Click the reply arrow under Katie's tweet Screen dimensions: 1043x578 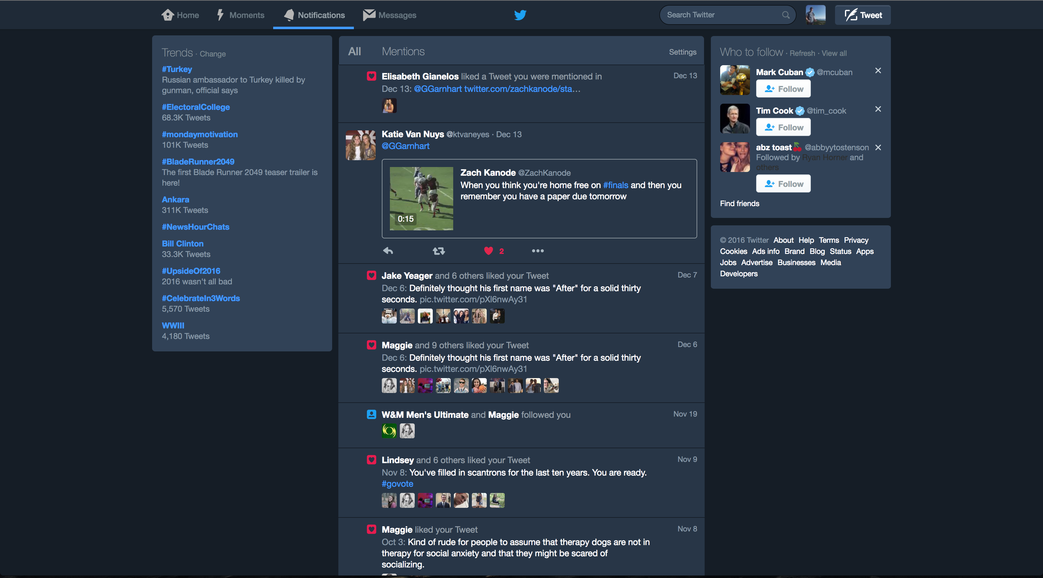(388, 251)
